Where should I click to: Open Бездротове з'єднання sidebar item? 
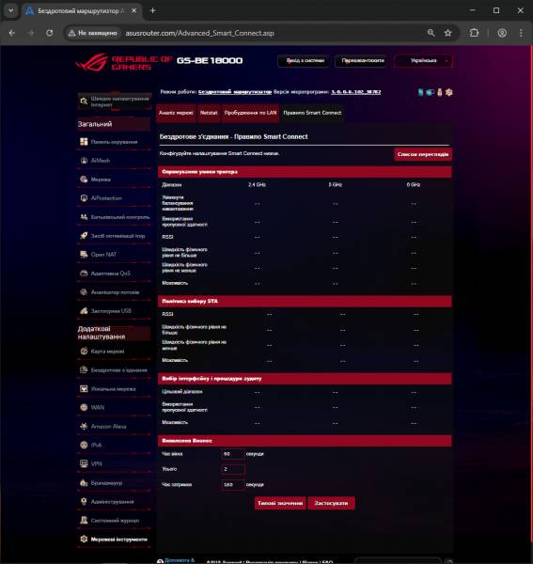[114, 370]
